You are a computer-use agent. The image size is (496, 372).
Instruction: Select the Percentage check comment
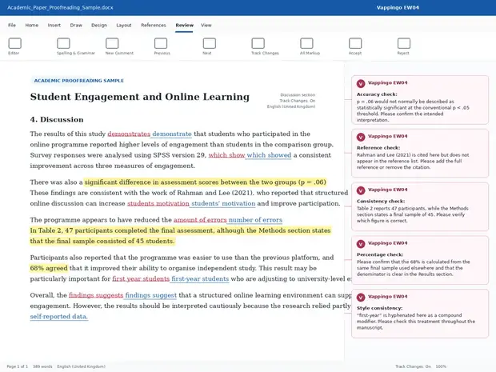tap(420, 260)
